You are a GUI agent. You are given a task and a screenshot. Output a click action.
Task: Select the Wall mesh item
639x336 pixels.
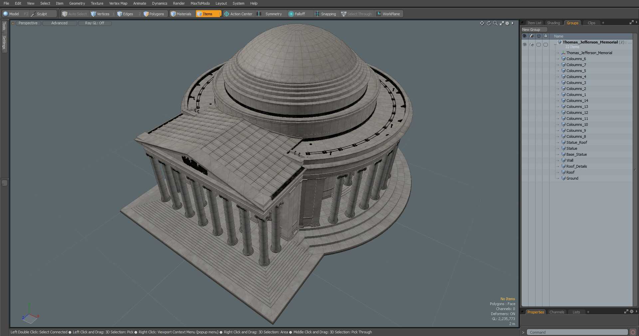click(x=570, y=160)
